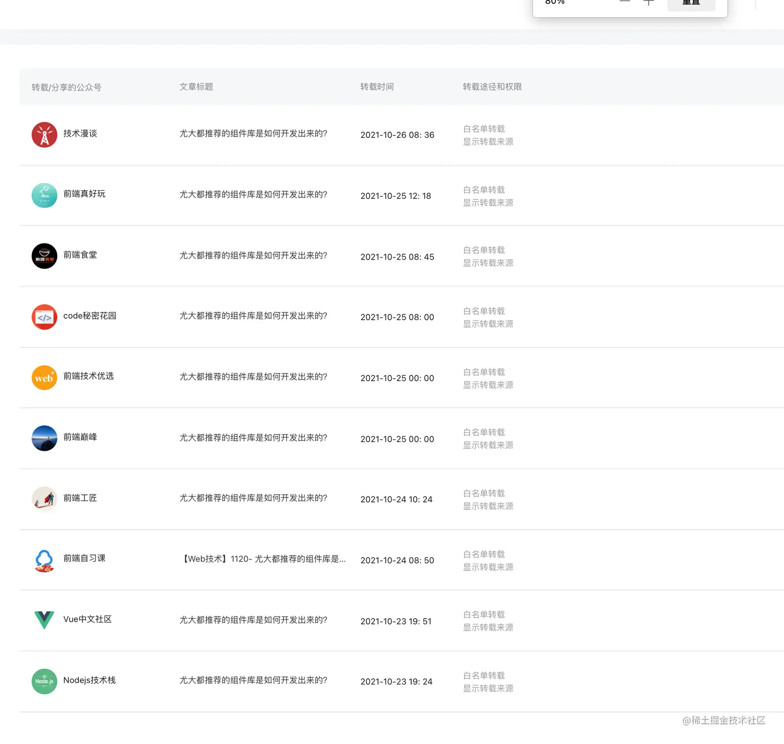Open the article title in Vue中文社区 row
The width and height of the screenshot is (784, 744).
point(254,620)
